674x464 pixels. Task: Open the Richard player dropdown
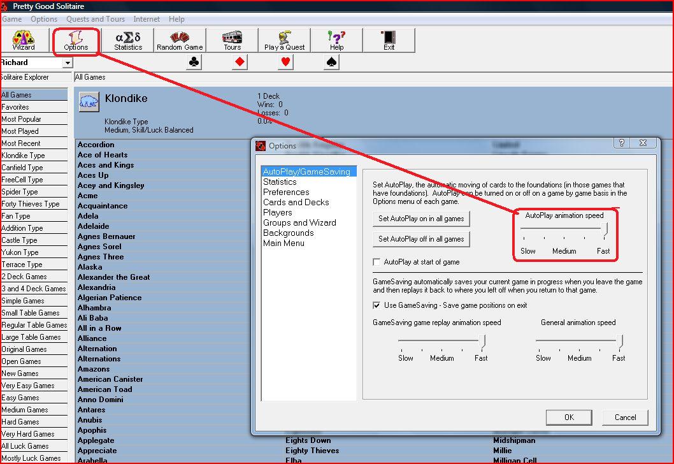coord(68,63)
